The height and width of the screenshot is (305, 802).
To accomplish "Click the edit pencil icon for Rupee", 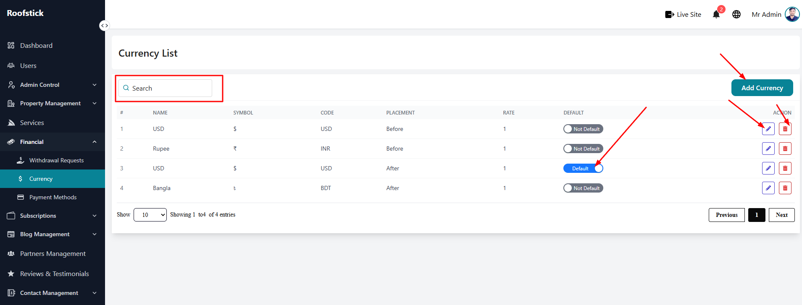I will (x=768, y=149).
